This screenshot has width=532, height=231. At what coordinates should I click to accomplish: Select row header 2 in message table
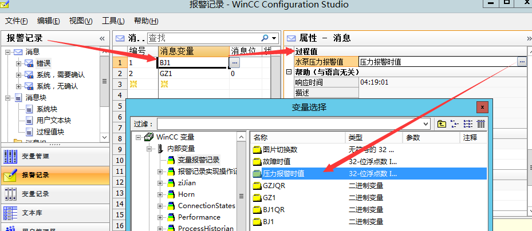coord(120,73)
